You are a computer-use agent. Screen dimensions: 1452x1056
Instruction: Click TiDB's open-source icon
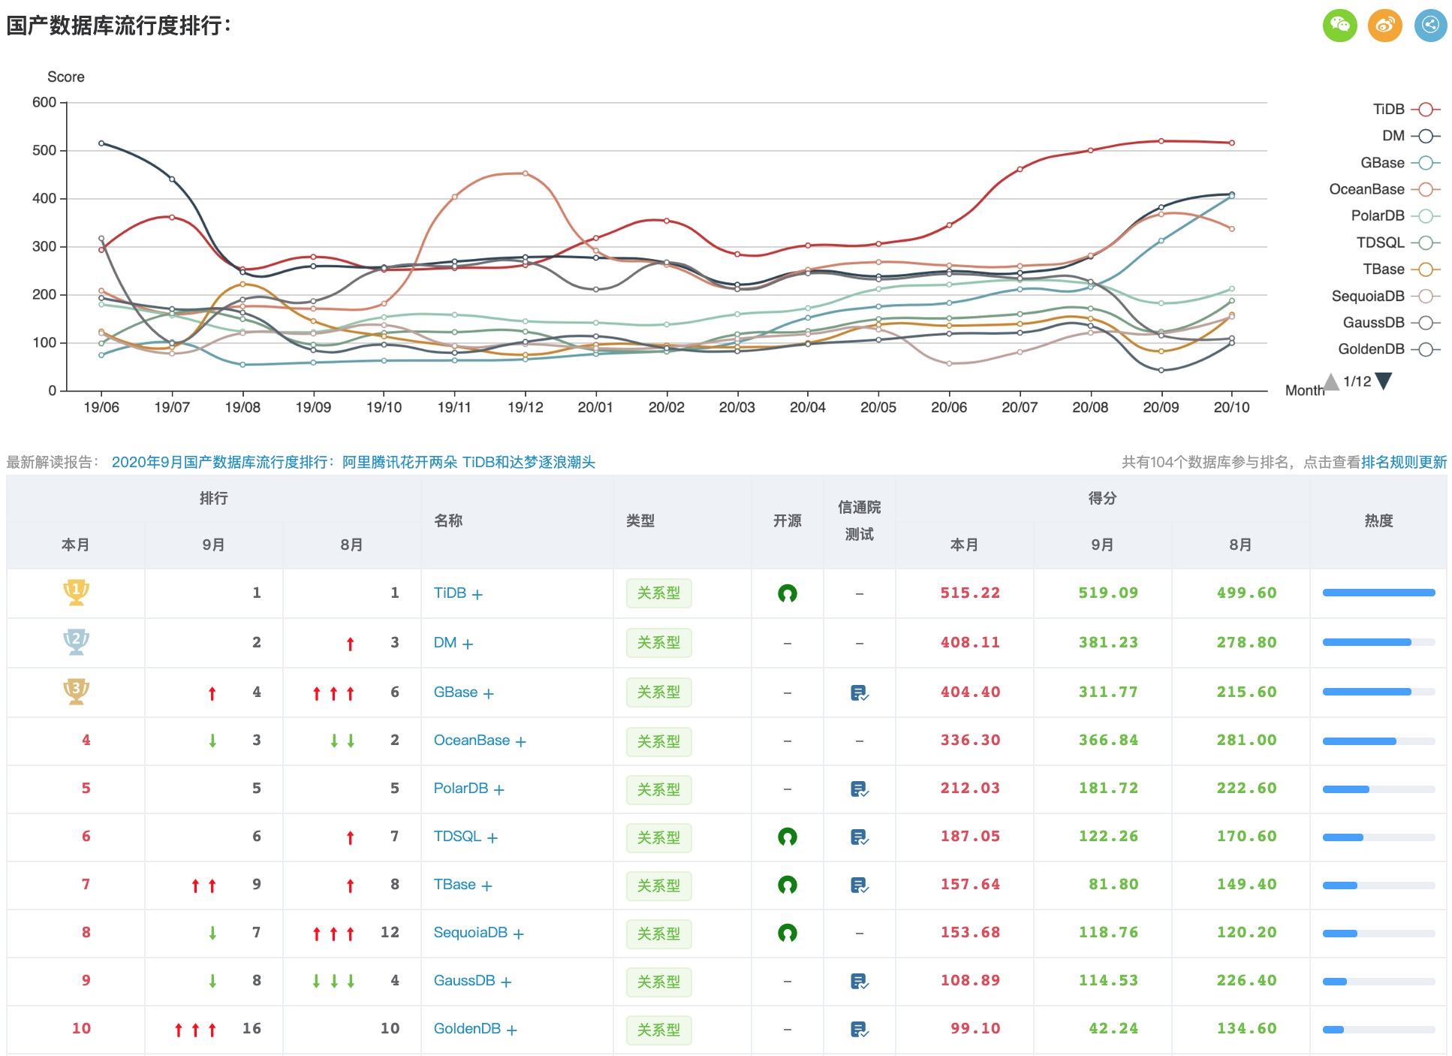pyautogui.click(x=787, y=593)
